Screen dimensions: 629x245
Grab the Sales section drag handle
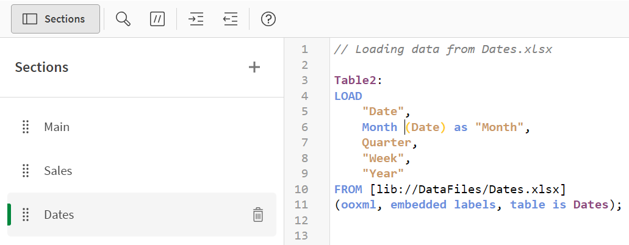click(26, 171)
